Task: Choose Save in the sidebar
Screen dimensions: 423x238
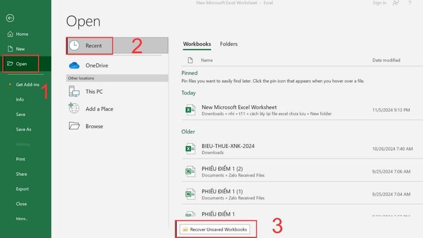Action: coord(21,114)
